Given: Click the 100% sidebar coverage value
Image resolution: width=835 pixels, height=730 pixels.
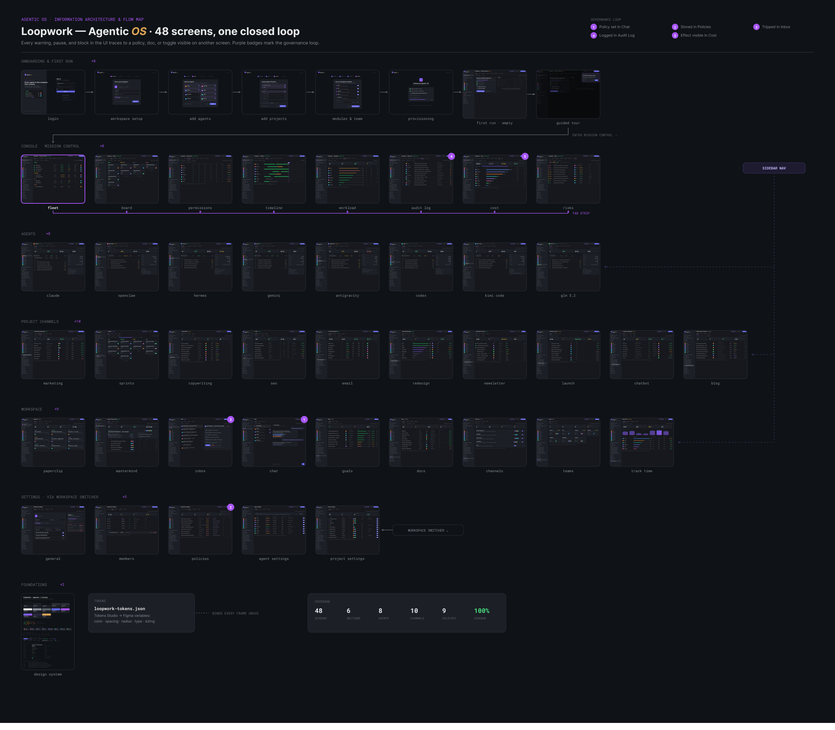Looking at the screenshot, I should (482, 611).
